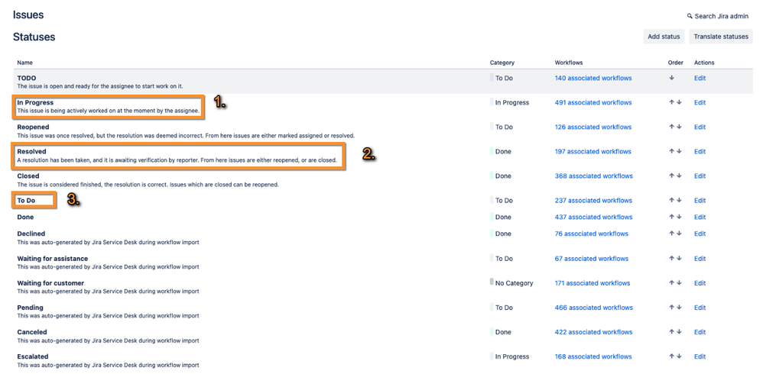
Task: Edit the Escalated status
Action: tap(700, 356)
